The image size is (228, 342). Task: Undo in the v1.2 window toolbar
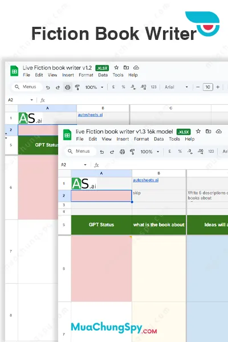(x=48, y=87)
